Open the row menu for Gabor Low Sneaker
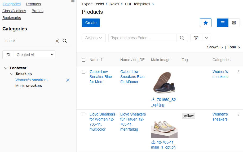Image resolution: width=243 pixels, height=152 pixels. pos(238,72)
